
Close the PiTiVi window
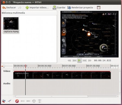[x=4, y=2]
